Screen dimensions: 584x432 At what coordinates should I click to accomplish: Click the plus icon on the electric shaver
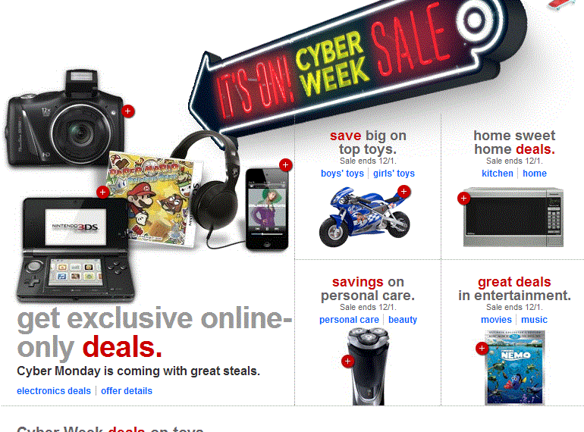coord(347,362)
